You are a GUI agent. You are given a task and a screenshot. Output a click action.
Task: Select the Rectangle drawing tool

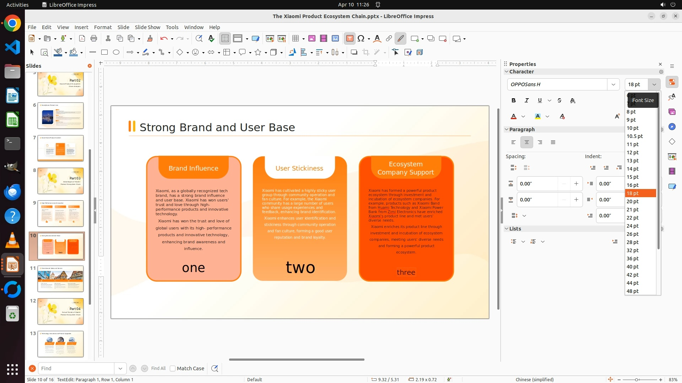(104, 52)
